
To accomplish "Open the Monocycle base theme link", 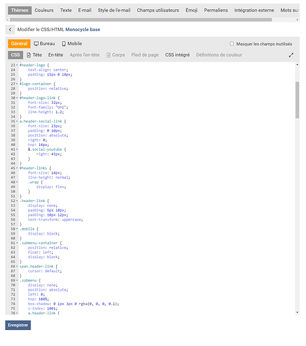I will [82, 30].
